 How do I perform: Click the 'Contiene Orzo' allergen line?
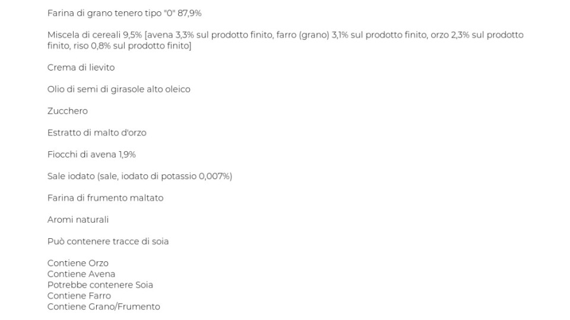pyautogui.click(x=78, y=263)
